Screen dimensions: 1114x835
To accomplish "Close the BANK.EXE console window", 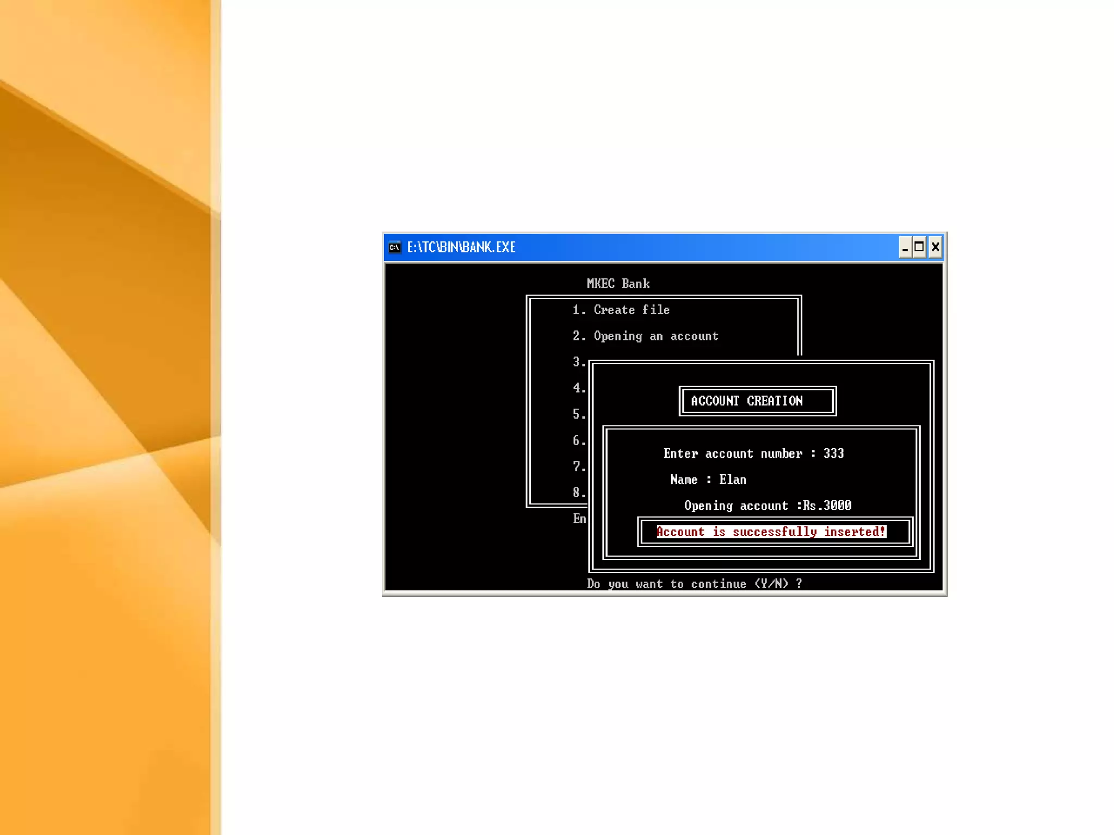I will coord(935,247).
